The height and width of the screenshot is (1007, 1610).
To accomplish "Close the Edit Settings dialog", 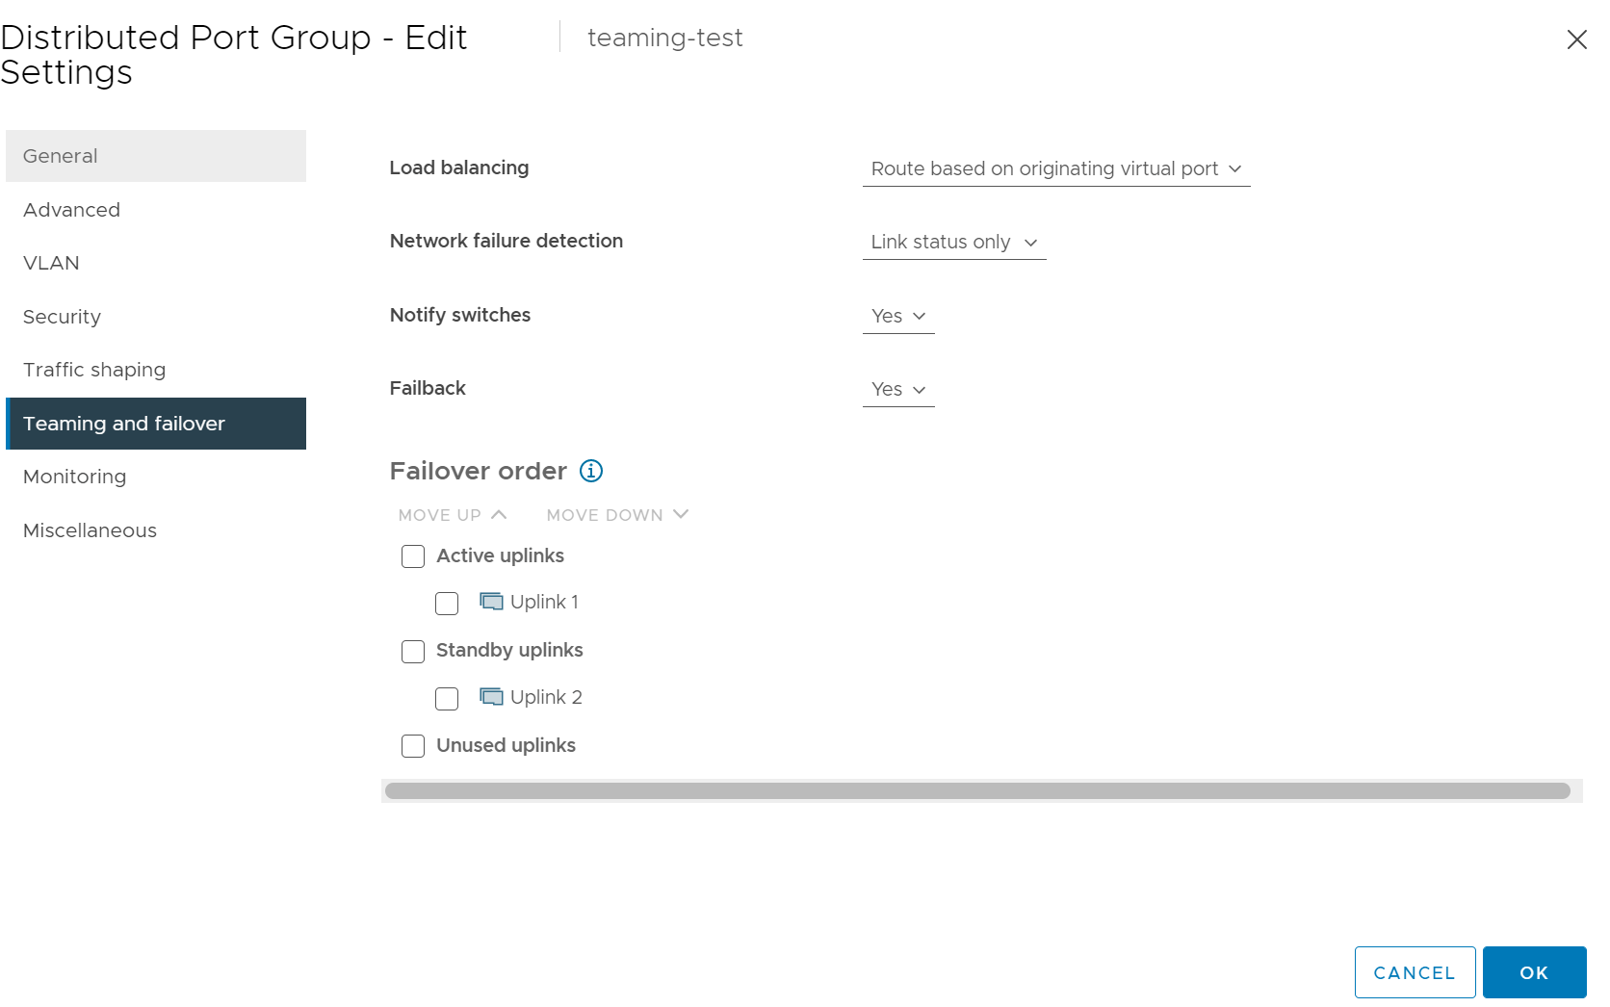I will coord(1576,39).
